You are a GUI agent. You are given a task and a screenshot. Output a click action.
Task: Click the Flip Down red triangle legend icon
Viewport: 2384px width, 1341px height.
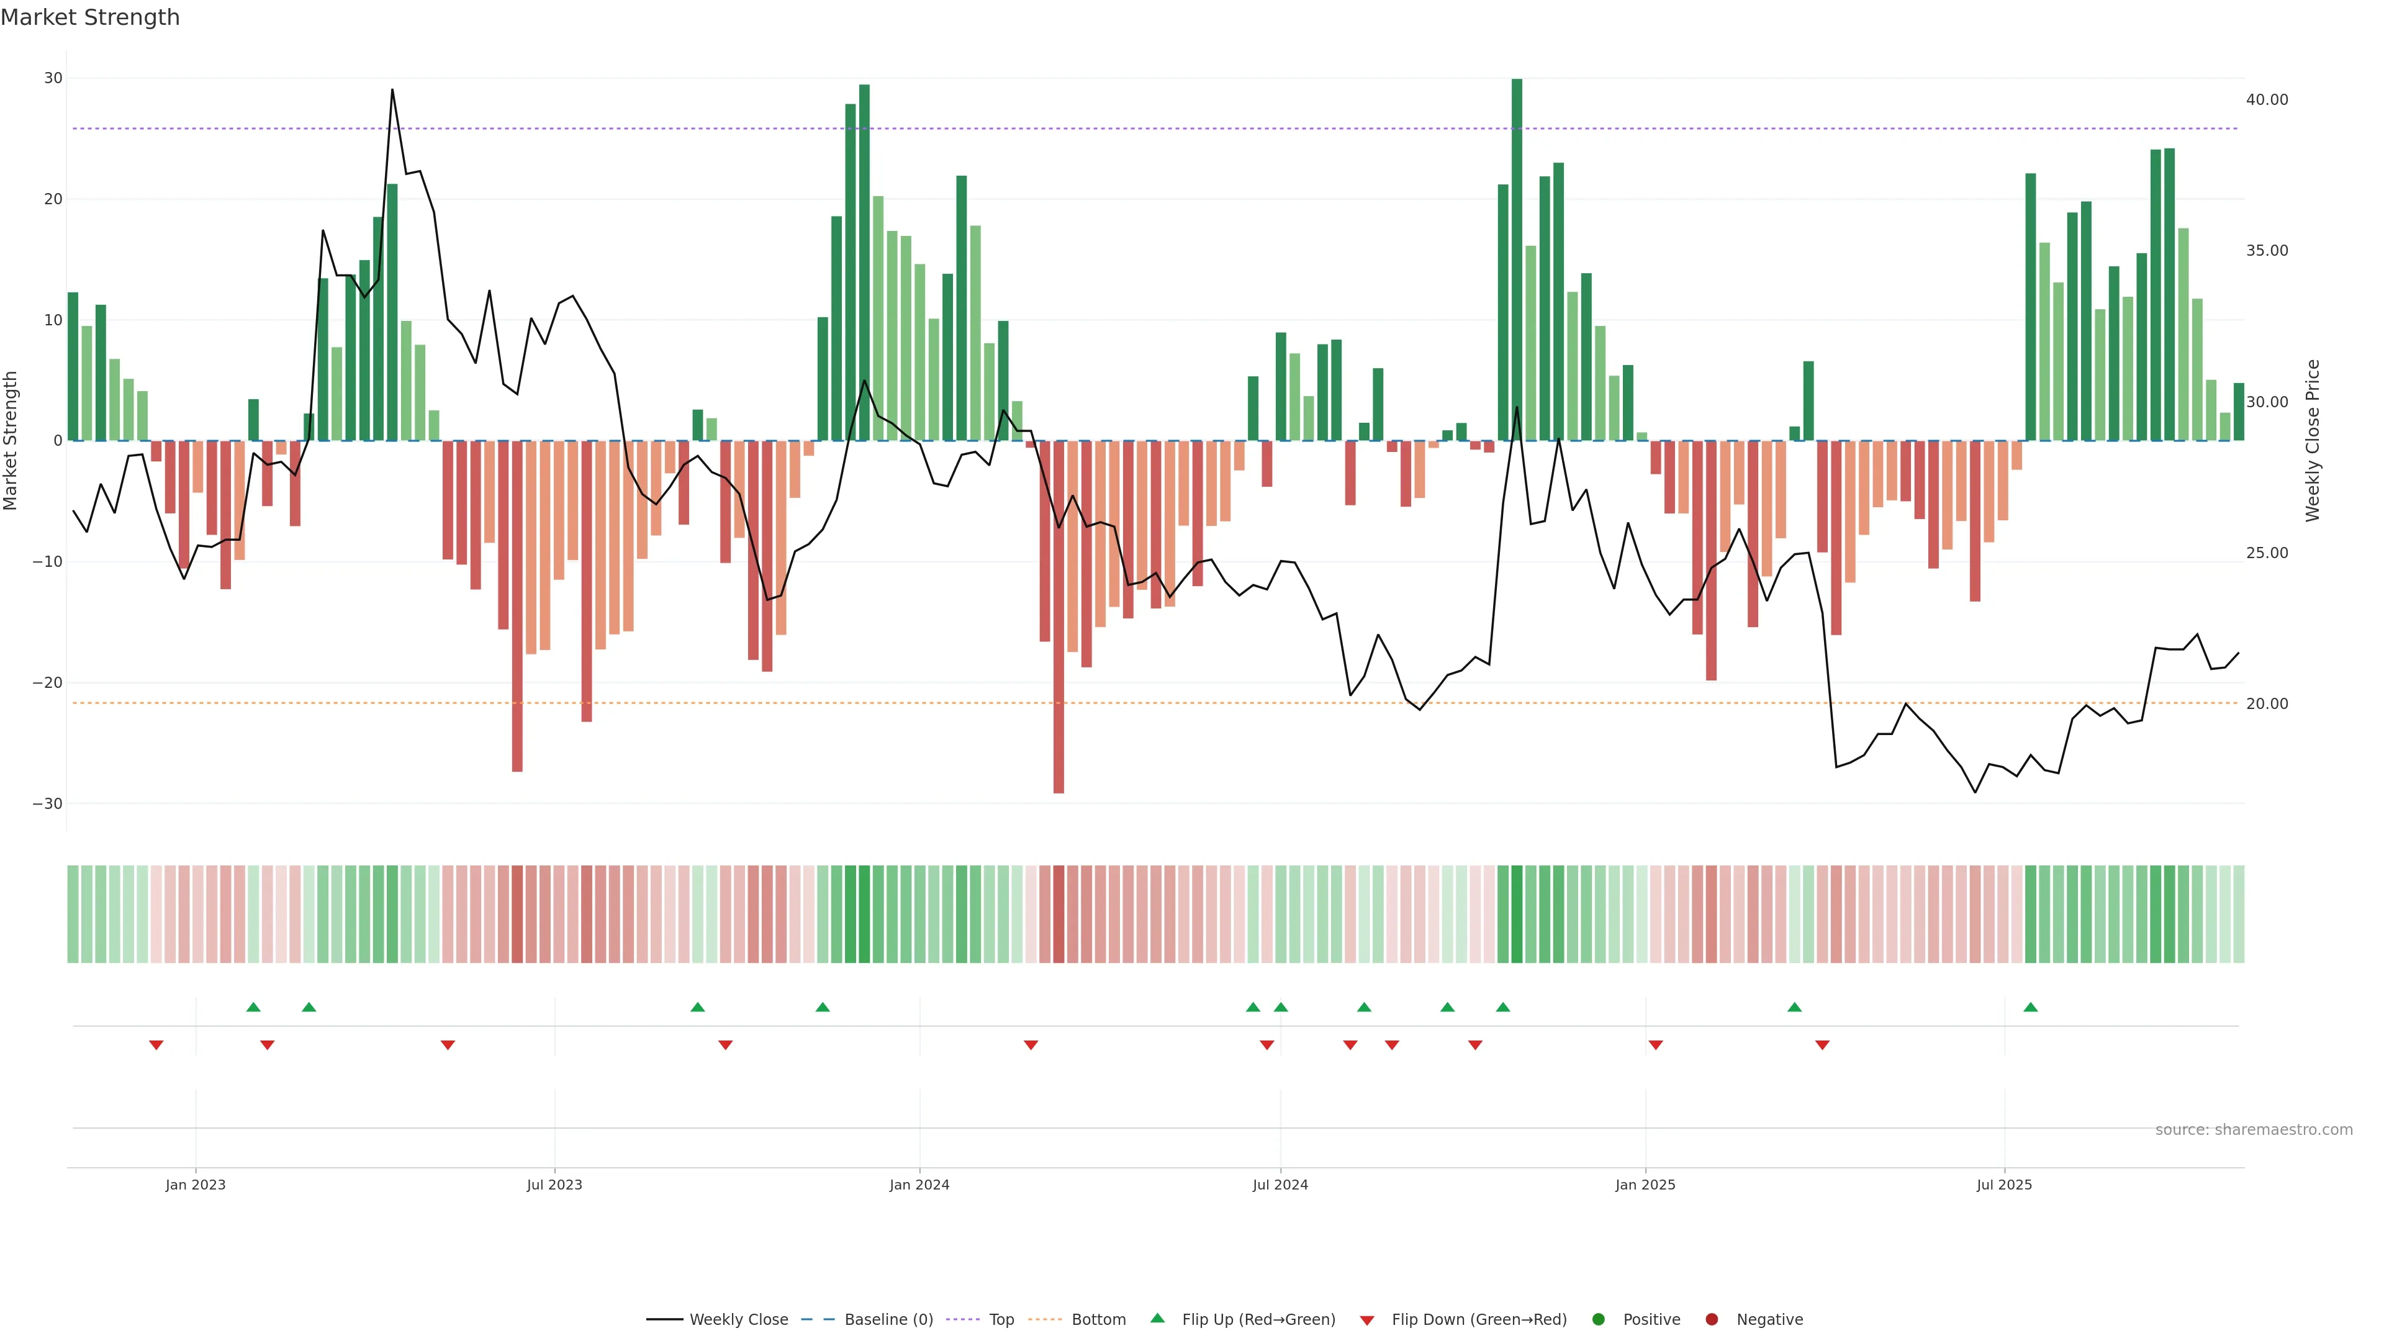click(1367, 1321)
